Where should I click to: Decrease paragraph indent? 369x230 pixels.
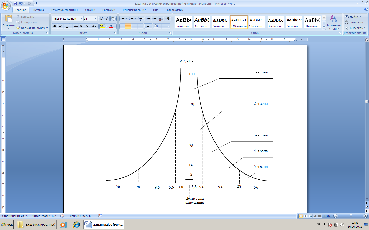click(x=149, y=19)
